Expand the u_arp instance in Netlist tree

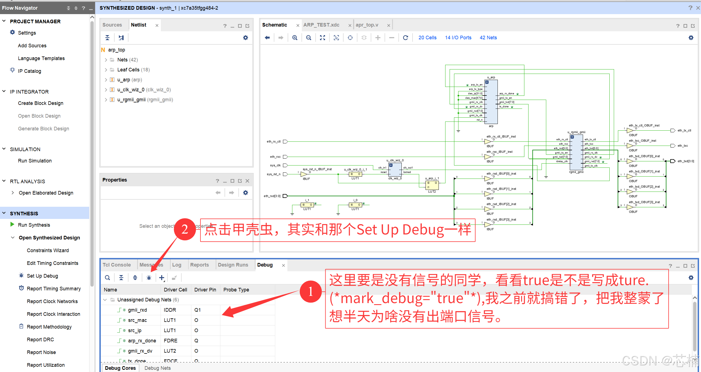pyautogui.click(x=106, y=79)
